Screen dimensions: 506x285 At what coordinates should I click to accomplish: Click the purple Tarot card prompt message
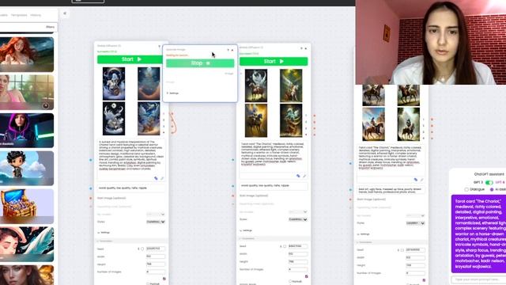pyautogui.click(x=479, y=234)
